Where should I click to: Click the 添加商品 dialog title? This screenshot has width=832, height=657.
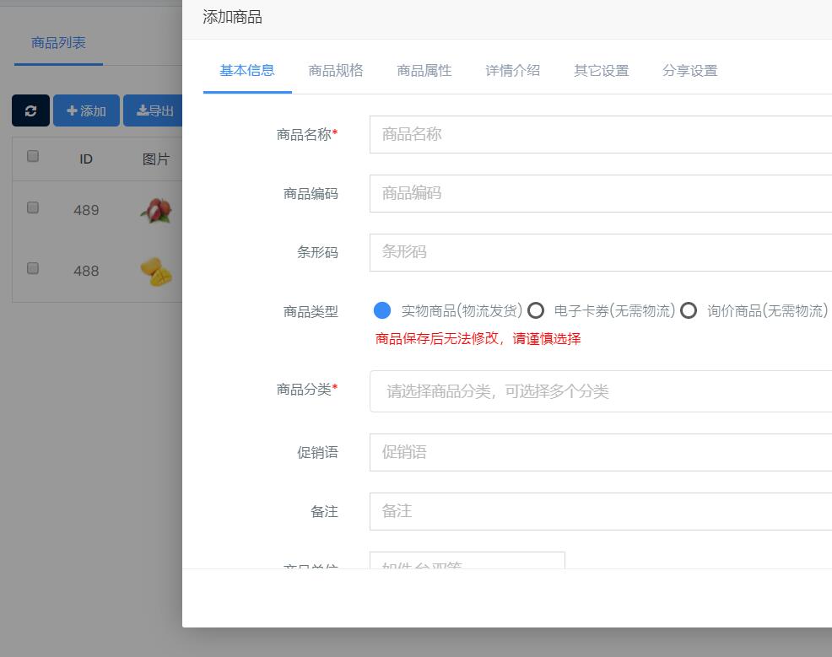(232, 18)
